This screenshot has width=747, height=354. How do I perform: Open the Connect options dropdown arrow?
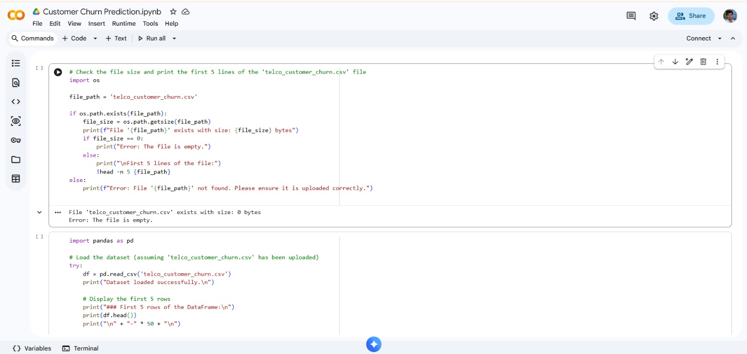click(x=720, y=39)
